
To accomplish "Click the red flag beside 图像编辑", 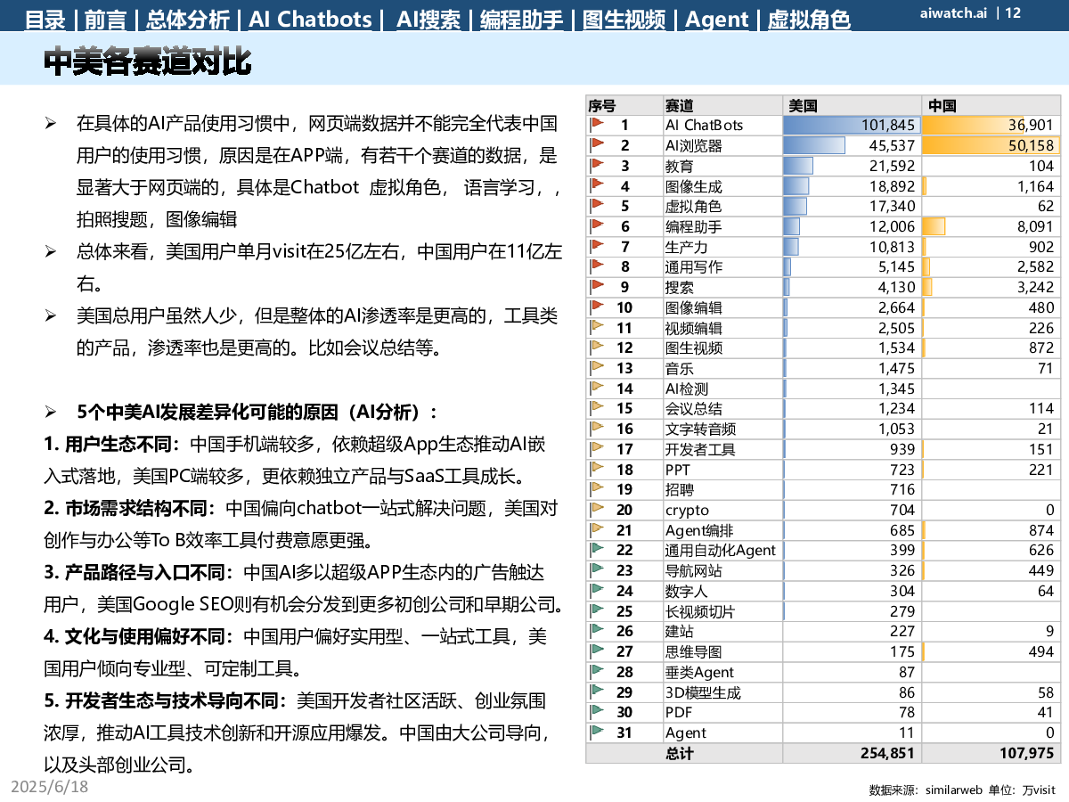I will click(597, 307).
